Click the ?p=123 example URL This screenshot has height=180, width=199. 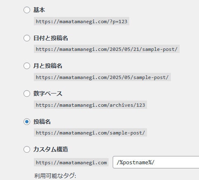[x=81, y=21]
